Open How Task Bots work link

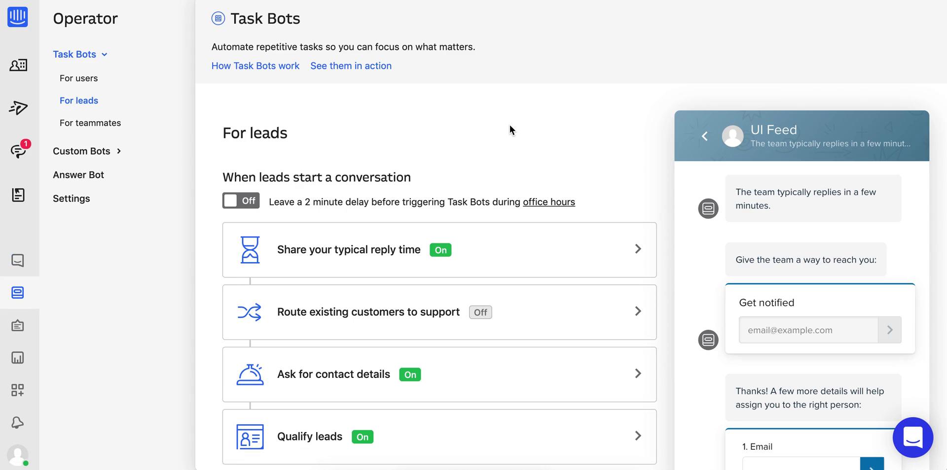(x=255, y=66)
